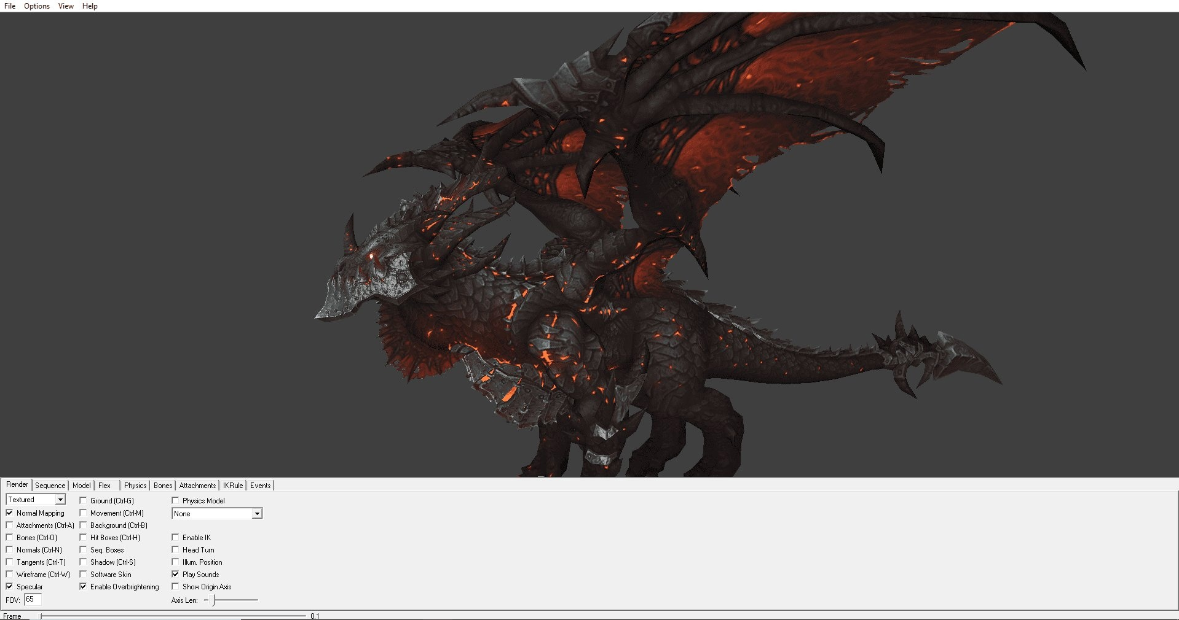
Task: Open the Options menu
Action: [37, 6]
